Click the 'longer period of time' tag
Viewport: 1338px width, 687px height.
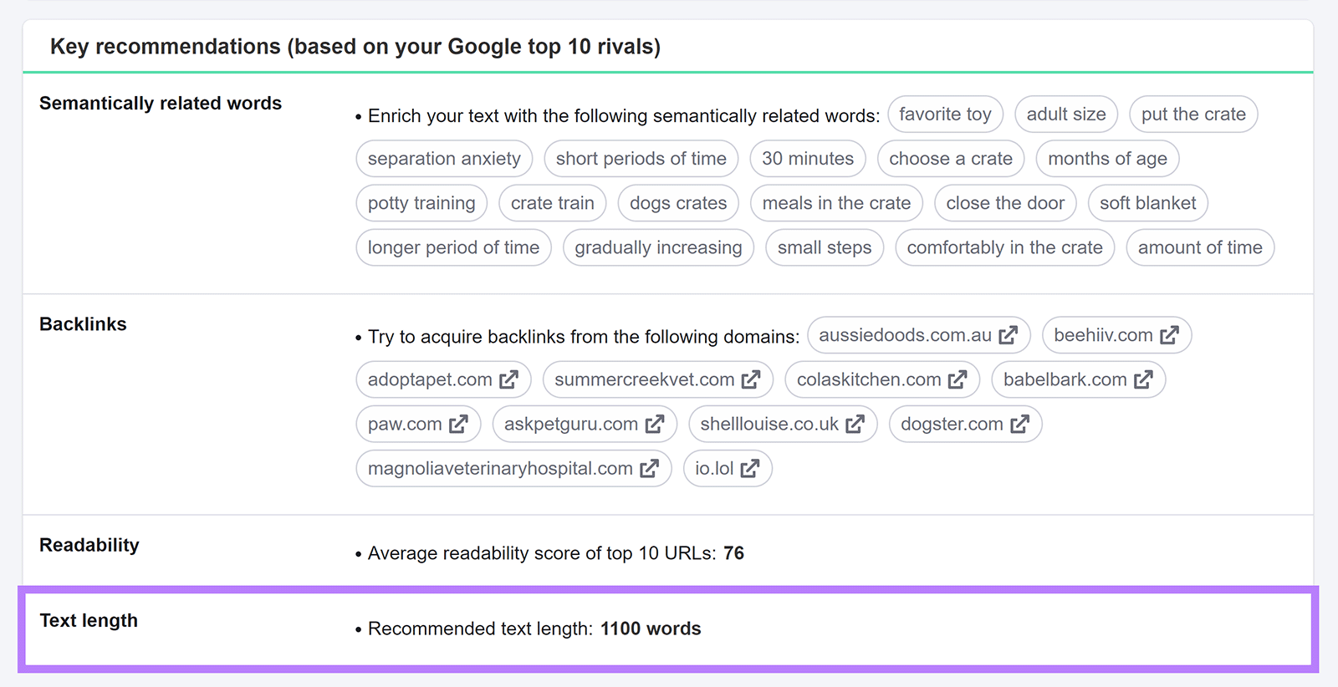pos(453,247)
